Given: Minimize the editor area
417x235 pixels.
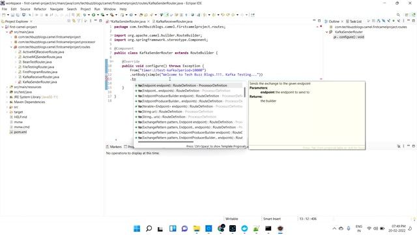Looking at the screenshot, I should (x=314, y=20).
